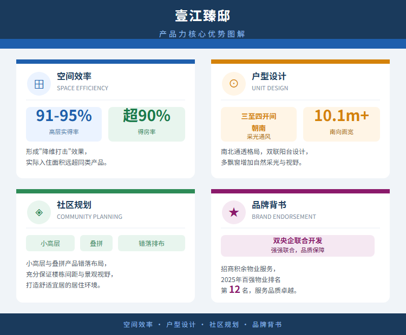Click 空间效率 in the footer
This screenshot has width=406, height=335.
pos(138,325)
